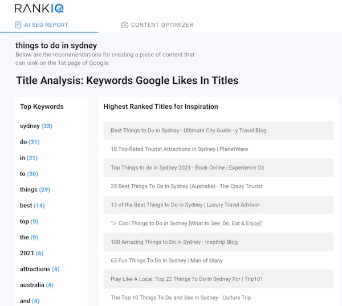Click the 'things (29)' keyword
This screenshot has height=306, width=342.
(x=35, y=190)
